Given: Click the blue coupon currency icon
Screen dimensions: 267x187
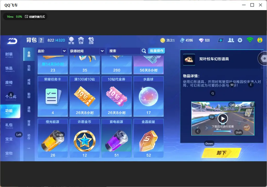Looking at the screenshot, I should pyautogui.click(x=182, y=40).
